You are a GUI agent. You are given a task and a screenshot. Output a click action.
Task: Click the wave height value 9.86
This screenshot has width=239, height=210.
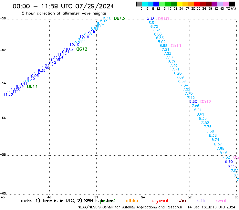45,68
